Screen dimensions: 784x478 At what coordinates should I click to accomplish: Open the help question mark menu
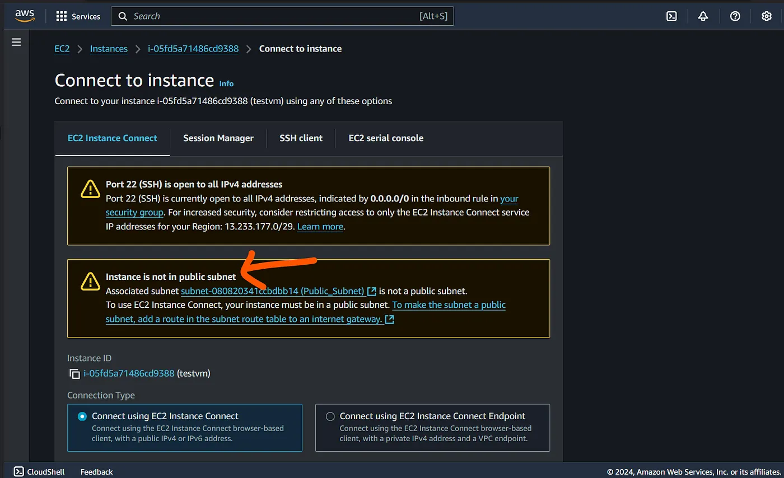[735, 16]
